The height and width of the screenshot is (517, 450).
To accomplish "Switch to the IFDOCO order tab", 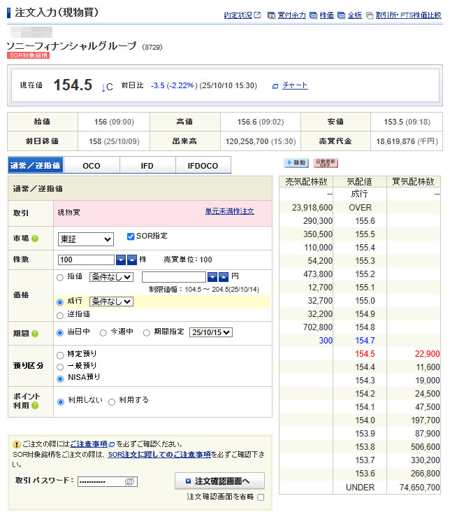I will (x=203, y=166).
